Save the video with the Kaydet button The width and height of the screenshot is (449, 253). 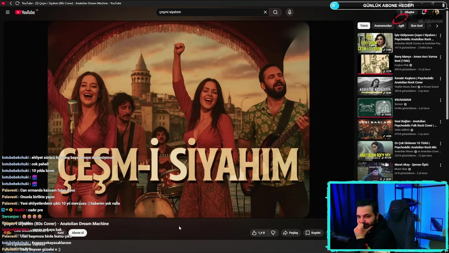[x=313, y=233]
